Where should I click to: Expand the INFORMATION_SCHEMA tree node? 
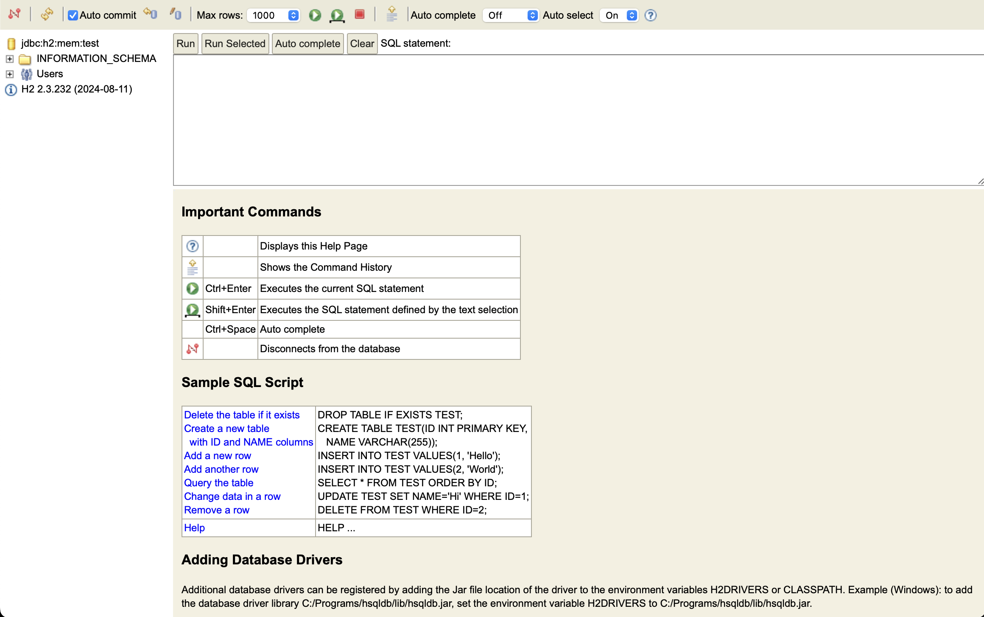click(10, 59)
